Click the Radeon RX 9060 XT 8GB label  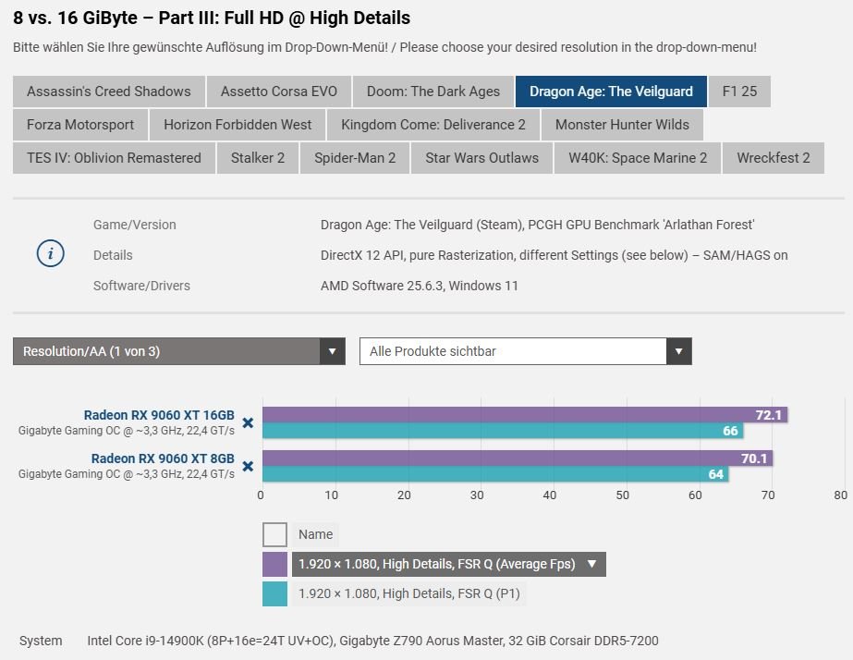pyautogui.click(x=163, y=458)
